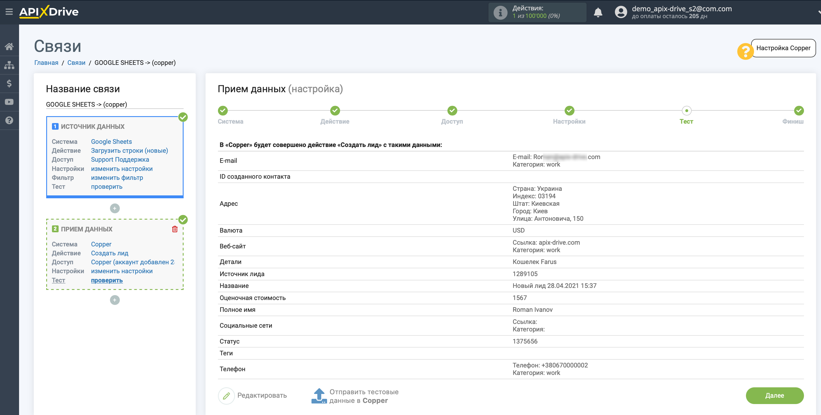Image resolution: width=821 pixels, height=415 pixels.
Task: Click source изменить настройки link
Action: (x=122, y=169)
